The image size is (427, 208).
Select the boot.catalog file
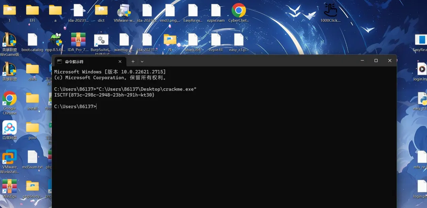32,40
